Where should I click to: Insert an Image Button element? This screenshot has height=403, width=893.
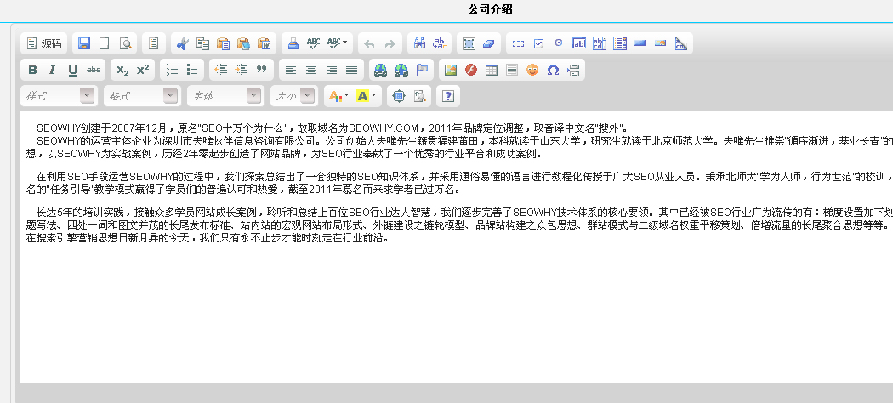(x=661, y=43)
